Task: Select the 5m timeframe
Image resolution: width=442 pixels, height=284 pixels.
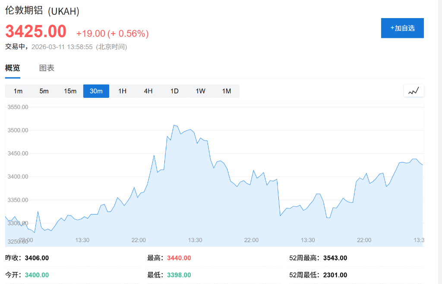Action: (44, 91)
